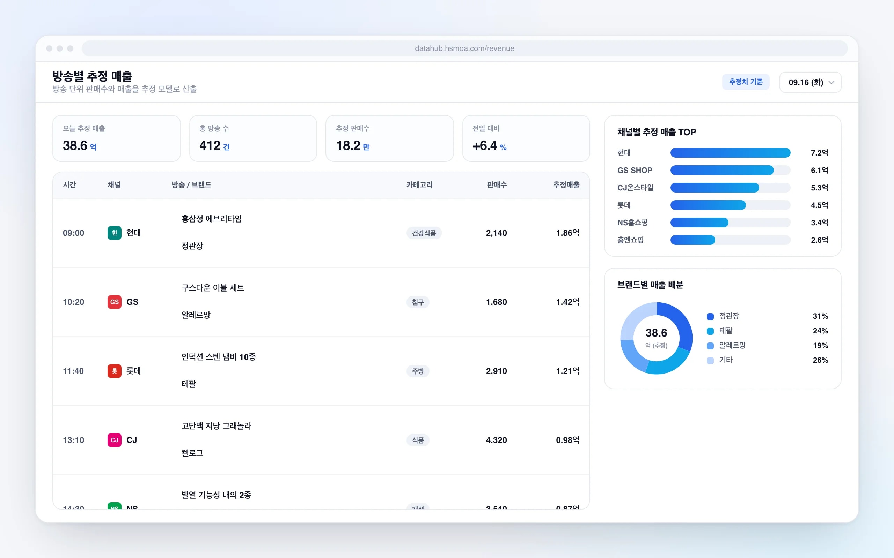This screenshot has width=894, height=558.
Task: Click the 식품 category tag
Action: tap(418, 440)
